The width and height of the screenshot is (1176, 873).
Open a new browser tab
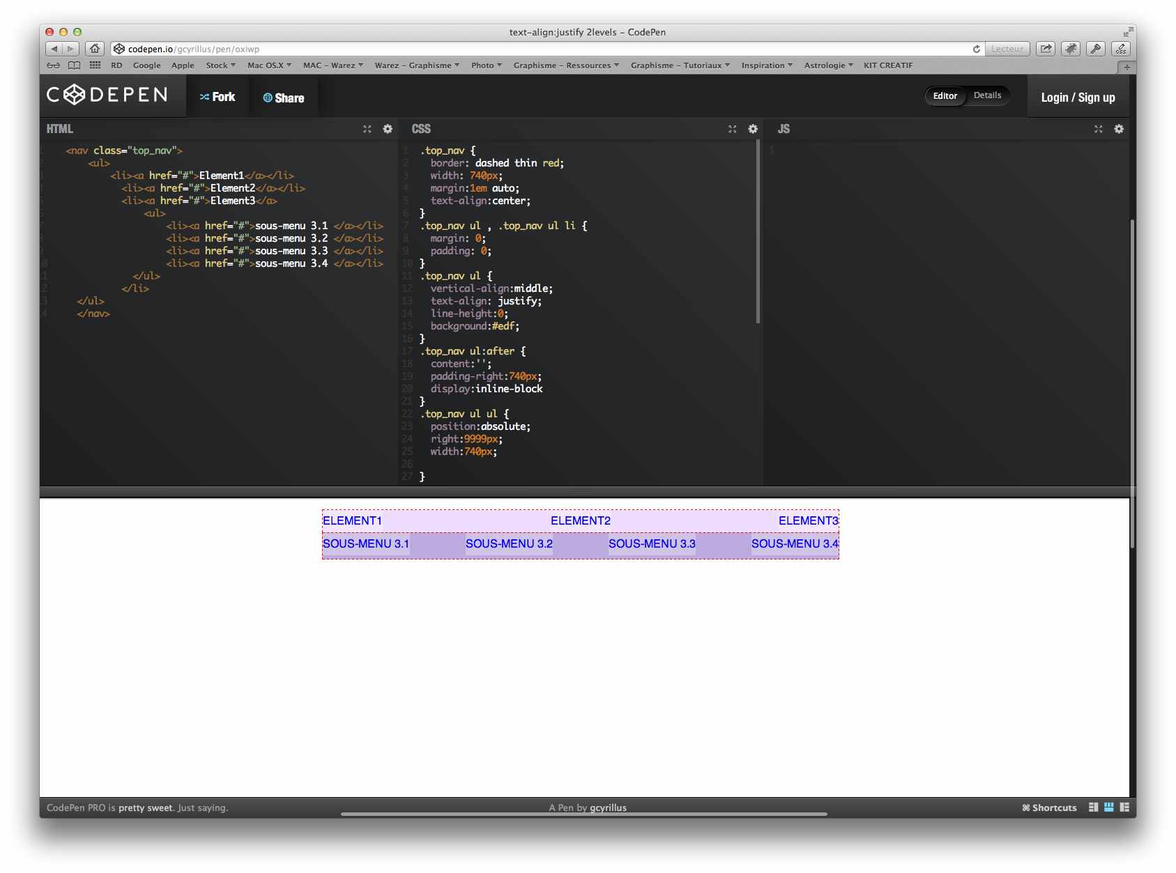coord(1127,67)
